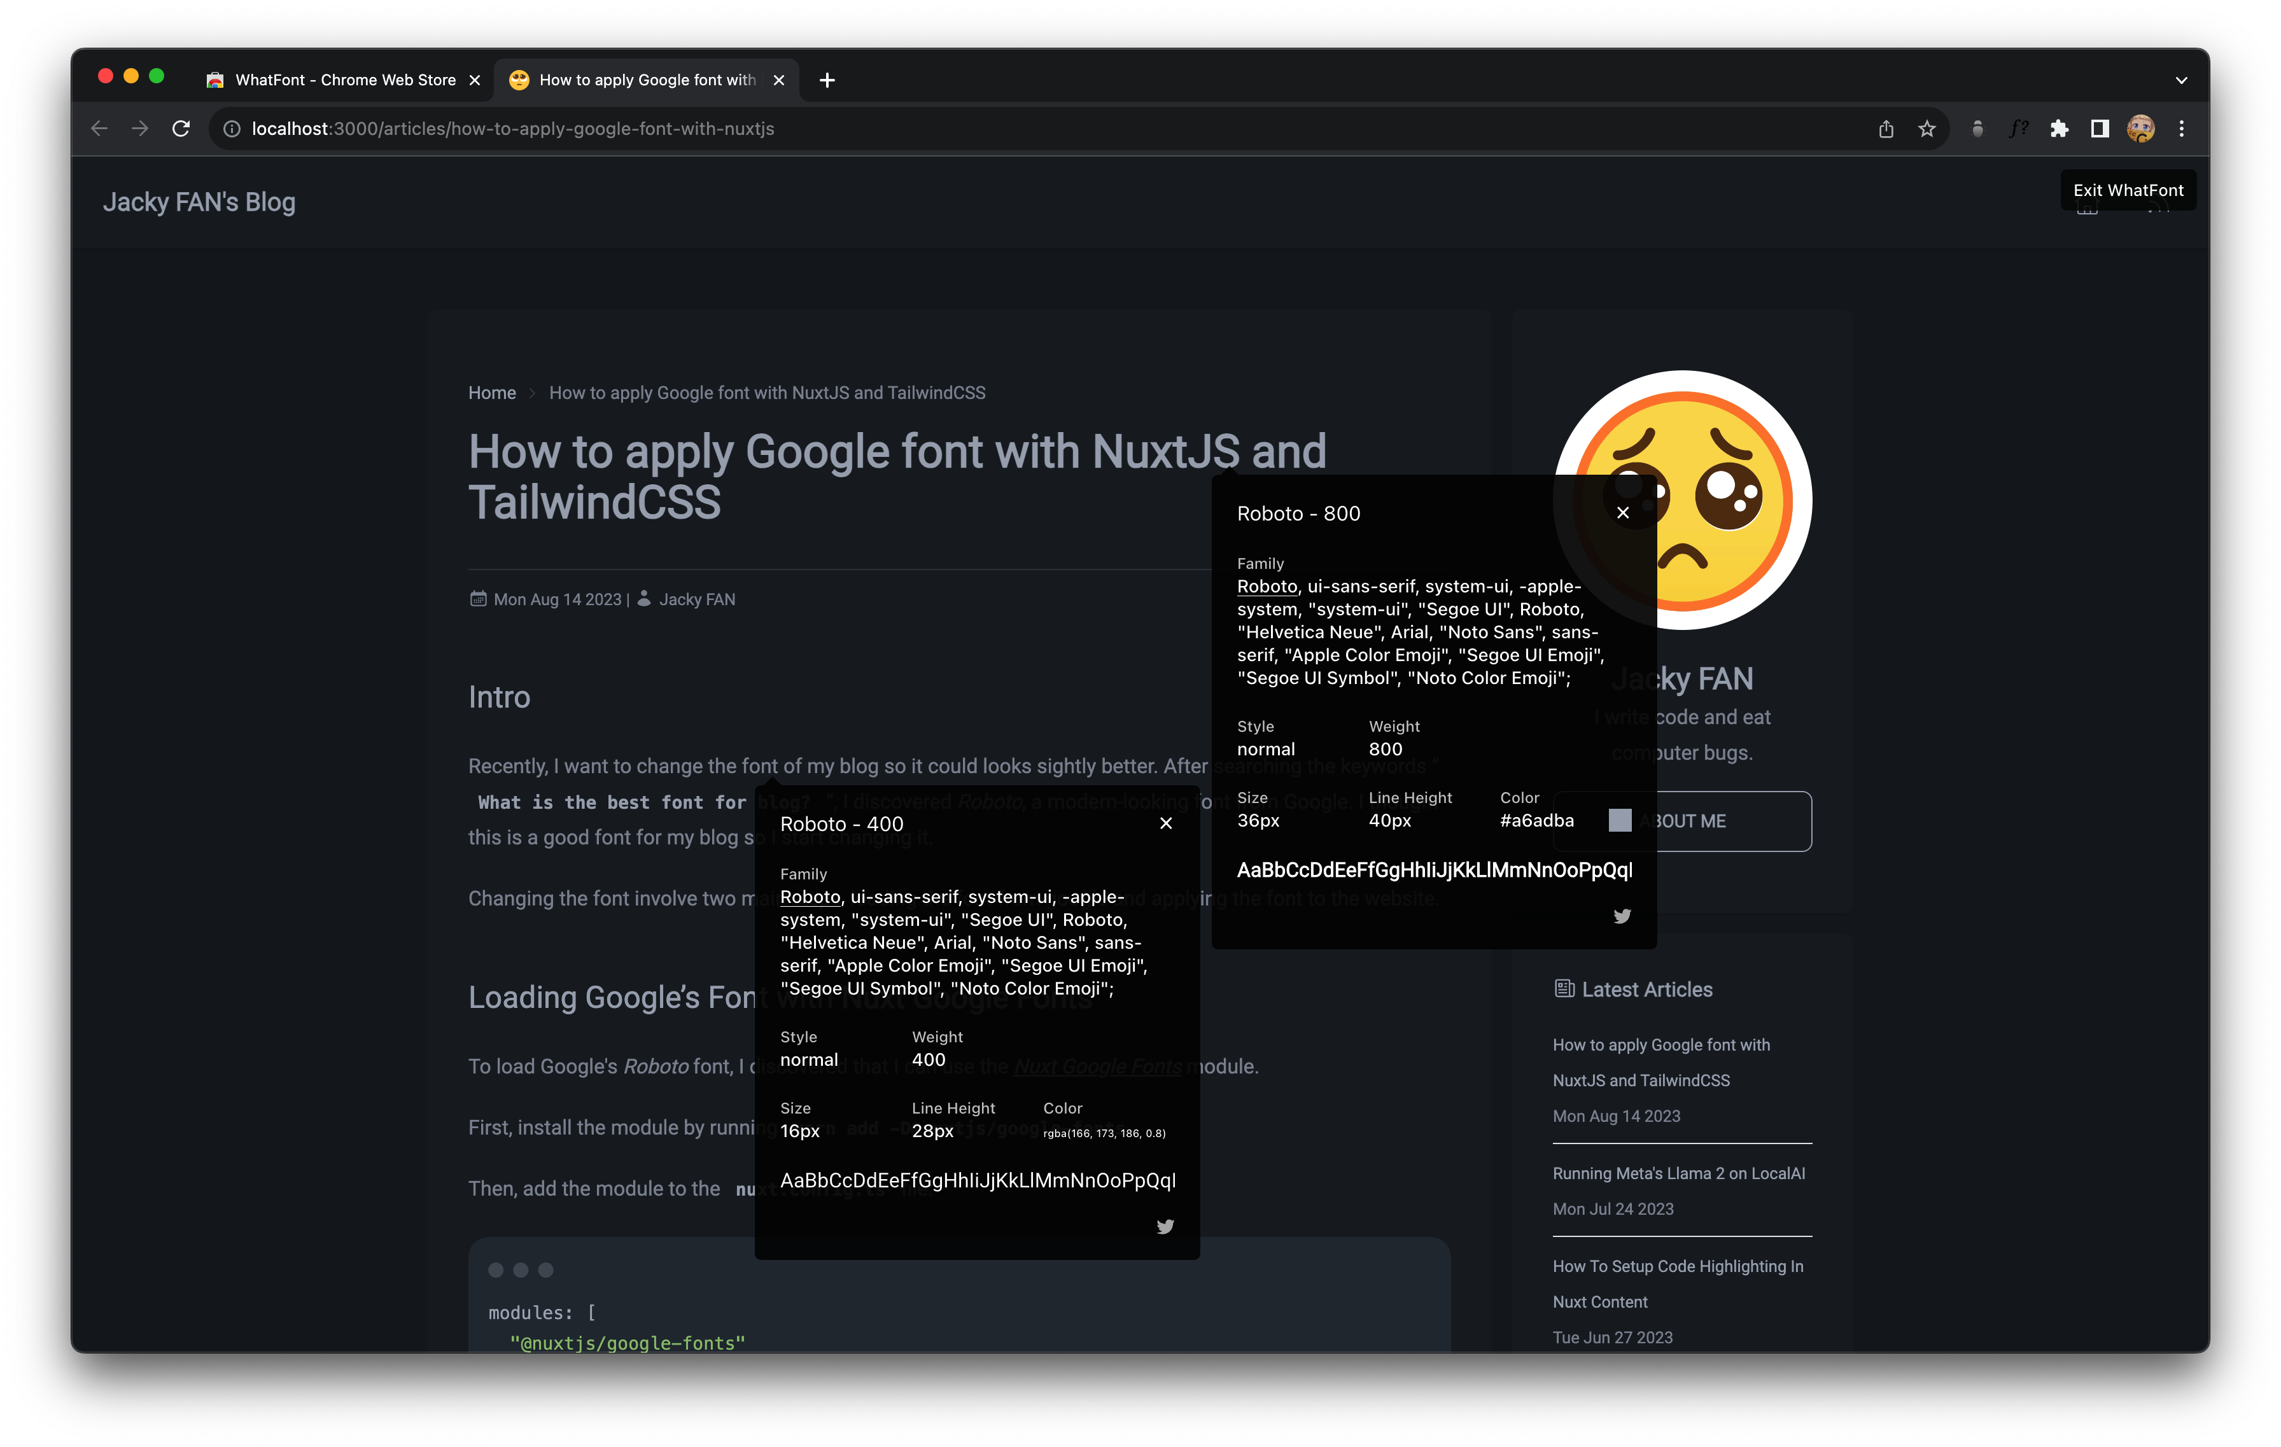Open the Chrome profile avatar

[x=2140, y=129]
